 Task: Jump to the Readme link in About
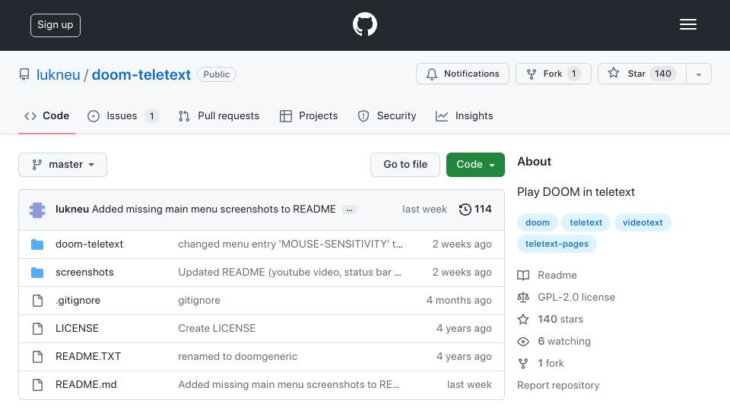click(557, 275)
